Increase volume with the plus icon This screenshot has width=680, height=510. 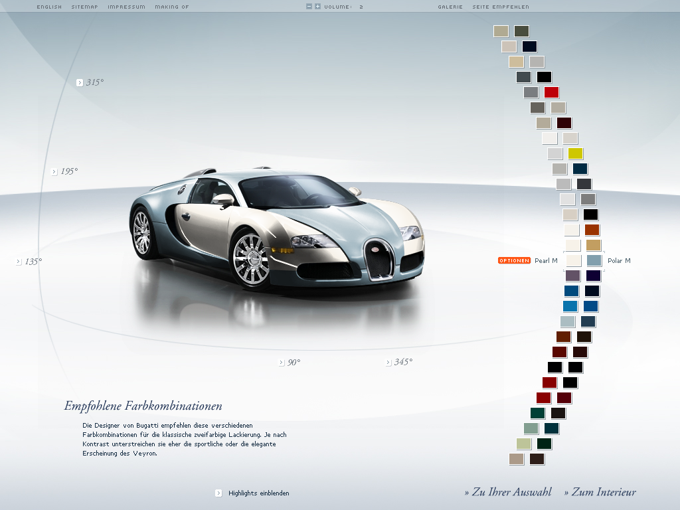(x=317, y=7)
